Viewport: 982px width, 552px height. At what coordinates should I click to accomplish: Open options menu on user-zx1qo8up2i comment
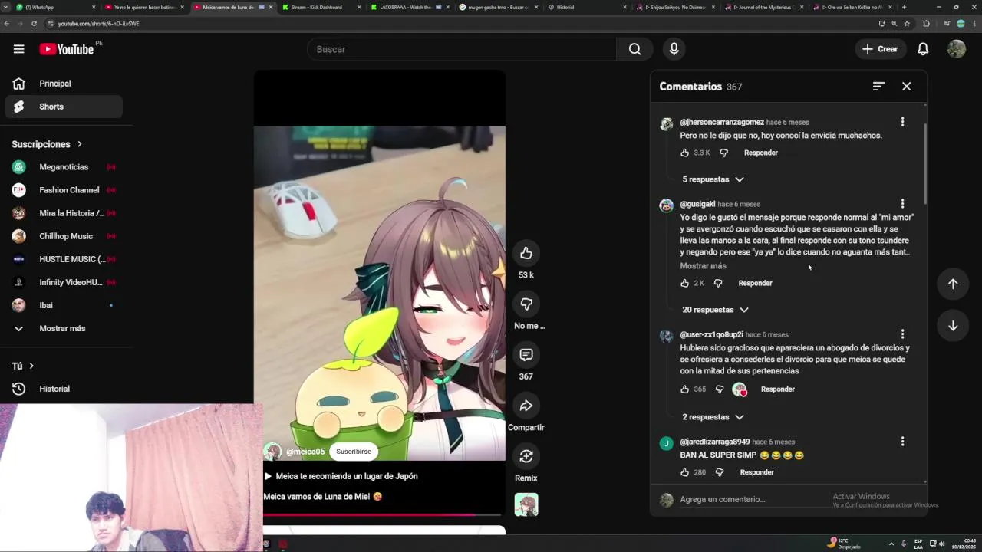[x=902, y=334]
